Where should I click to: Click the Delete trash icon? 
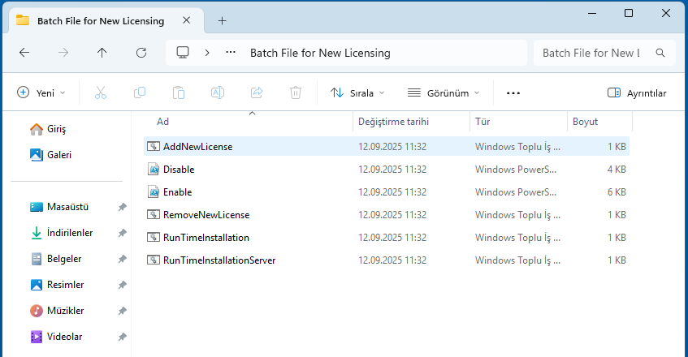click(x=296, y=93)
